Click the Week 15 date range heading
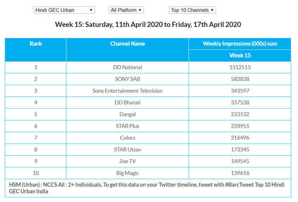Screen dimensions: 298x202 [148, 24]
